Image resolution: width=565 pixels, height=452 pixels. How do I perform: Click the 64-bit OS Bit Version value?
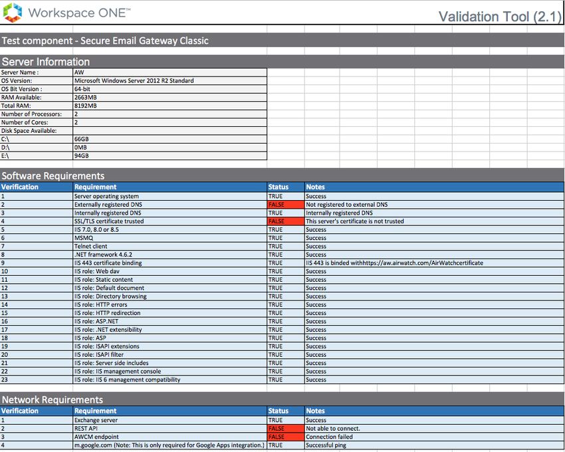click(x=169, y=89)
